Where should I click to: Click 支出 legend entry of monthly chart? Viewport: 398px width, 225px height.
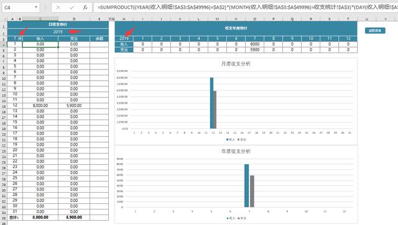coord(242,139)
